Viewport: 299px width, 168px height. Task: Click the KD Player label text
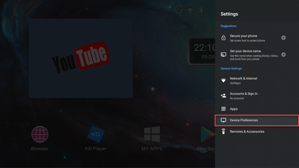[x=96, y=149]
